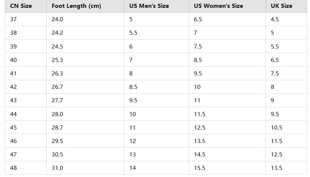Viewport: 310px width, 177px height.
Task: Click the US Women's Size column header
Action: pyautogui.click(x=227, y=6)
